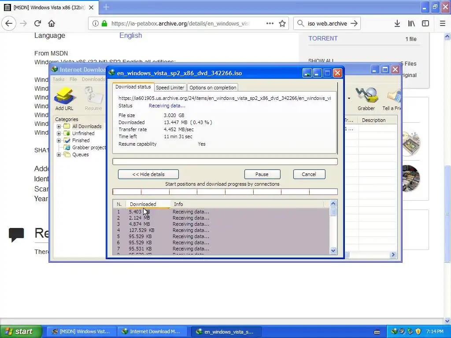
Task: Expand the Unfinished category
Action: (x=59, y=133)
